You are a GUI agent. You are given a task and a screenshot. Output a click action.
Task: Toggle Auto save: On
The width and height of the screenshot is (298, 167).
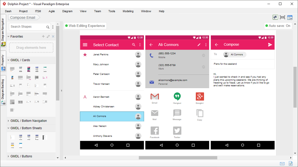point(278,26)
